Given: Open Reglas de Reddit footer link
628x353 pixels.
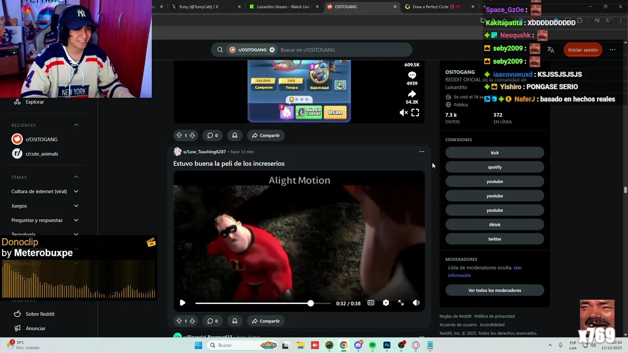Looking at the screenshot, I should point(455,316).
